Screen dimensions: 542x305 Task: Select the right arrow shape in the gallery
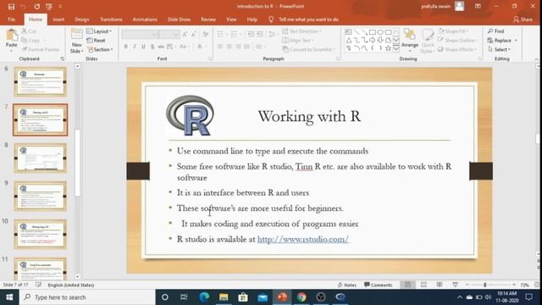coord(373,41)
